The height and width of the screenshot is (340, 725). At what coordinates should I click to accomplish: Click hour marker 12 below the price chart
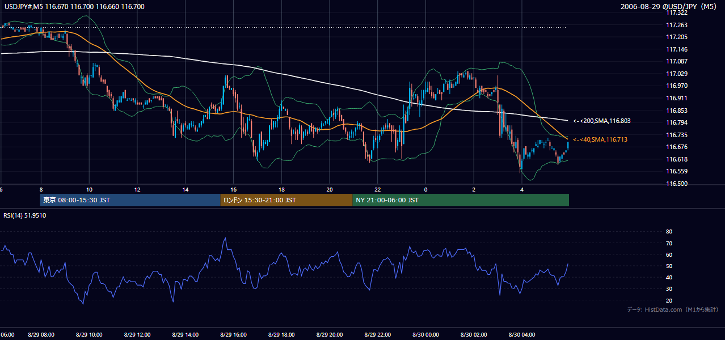coord(137,190)
